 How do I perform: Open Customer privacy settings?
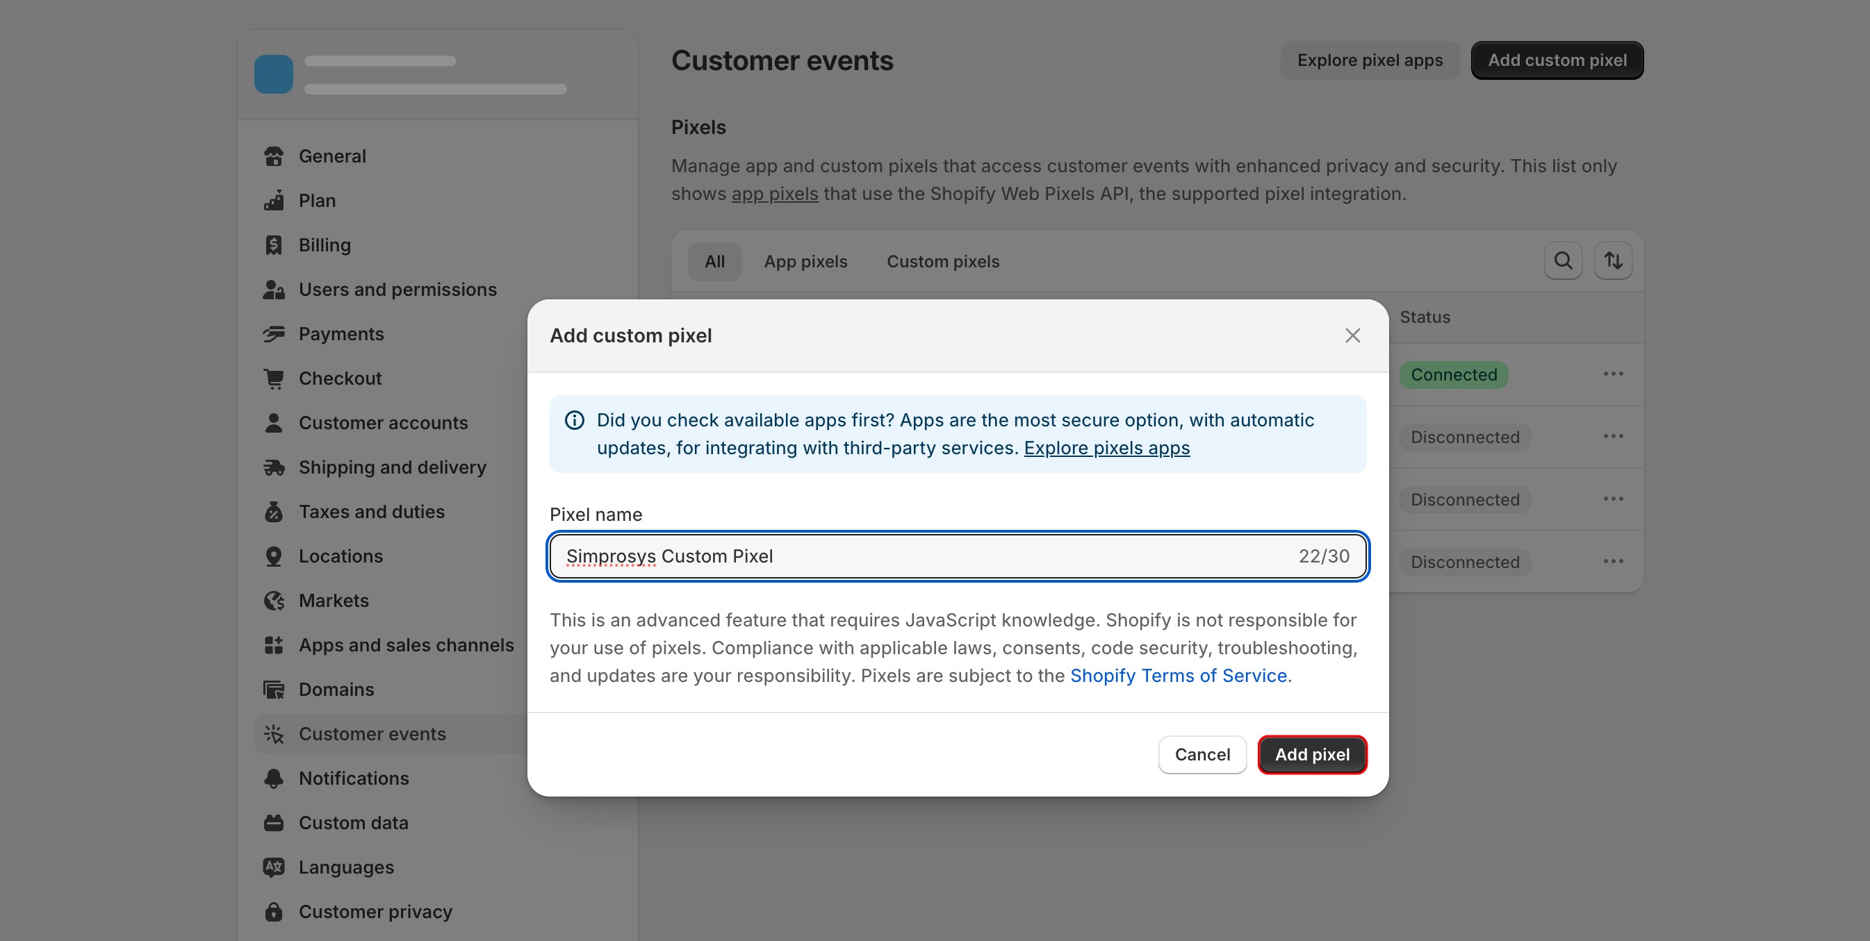pos(375,911)
